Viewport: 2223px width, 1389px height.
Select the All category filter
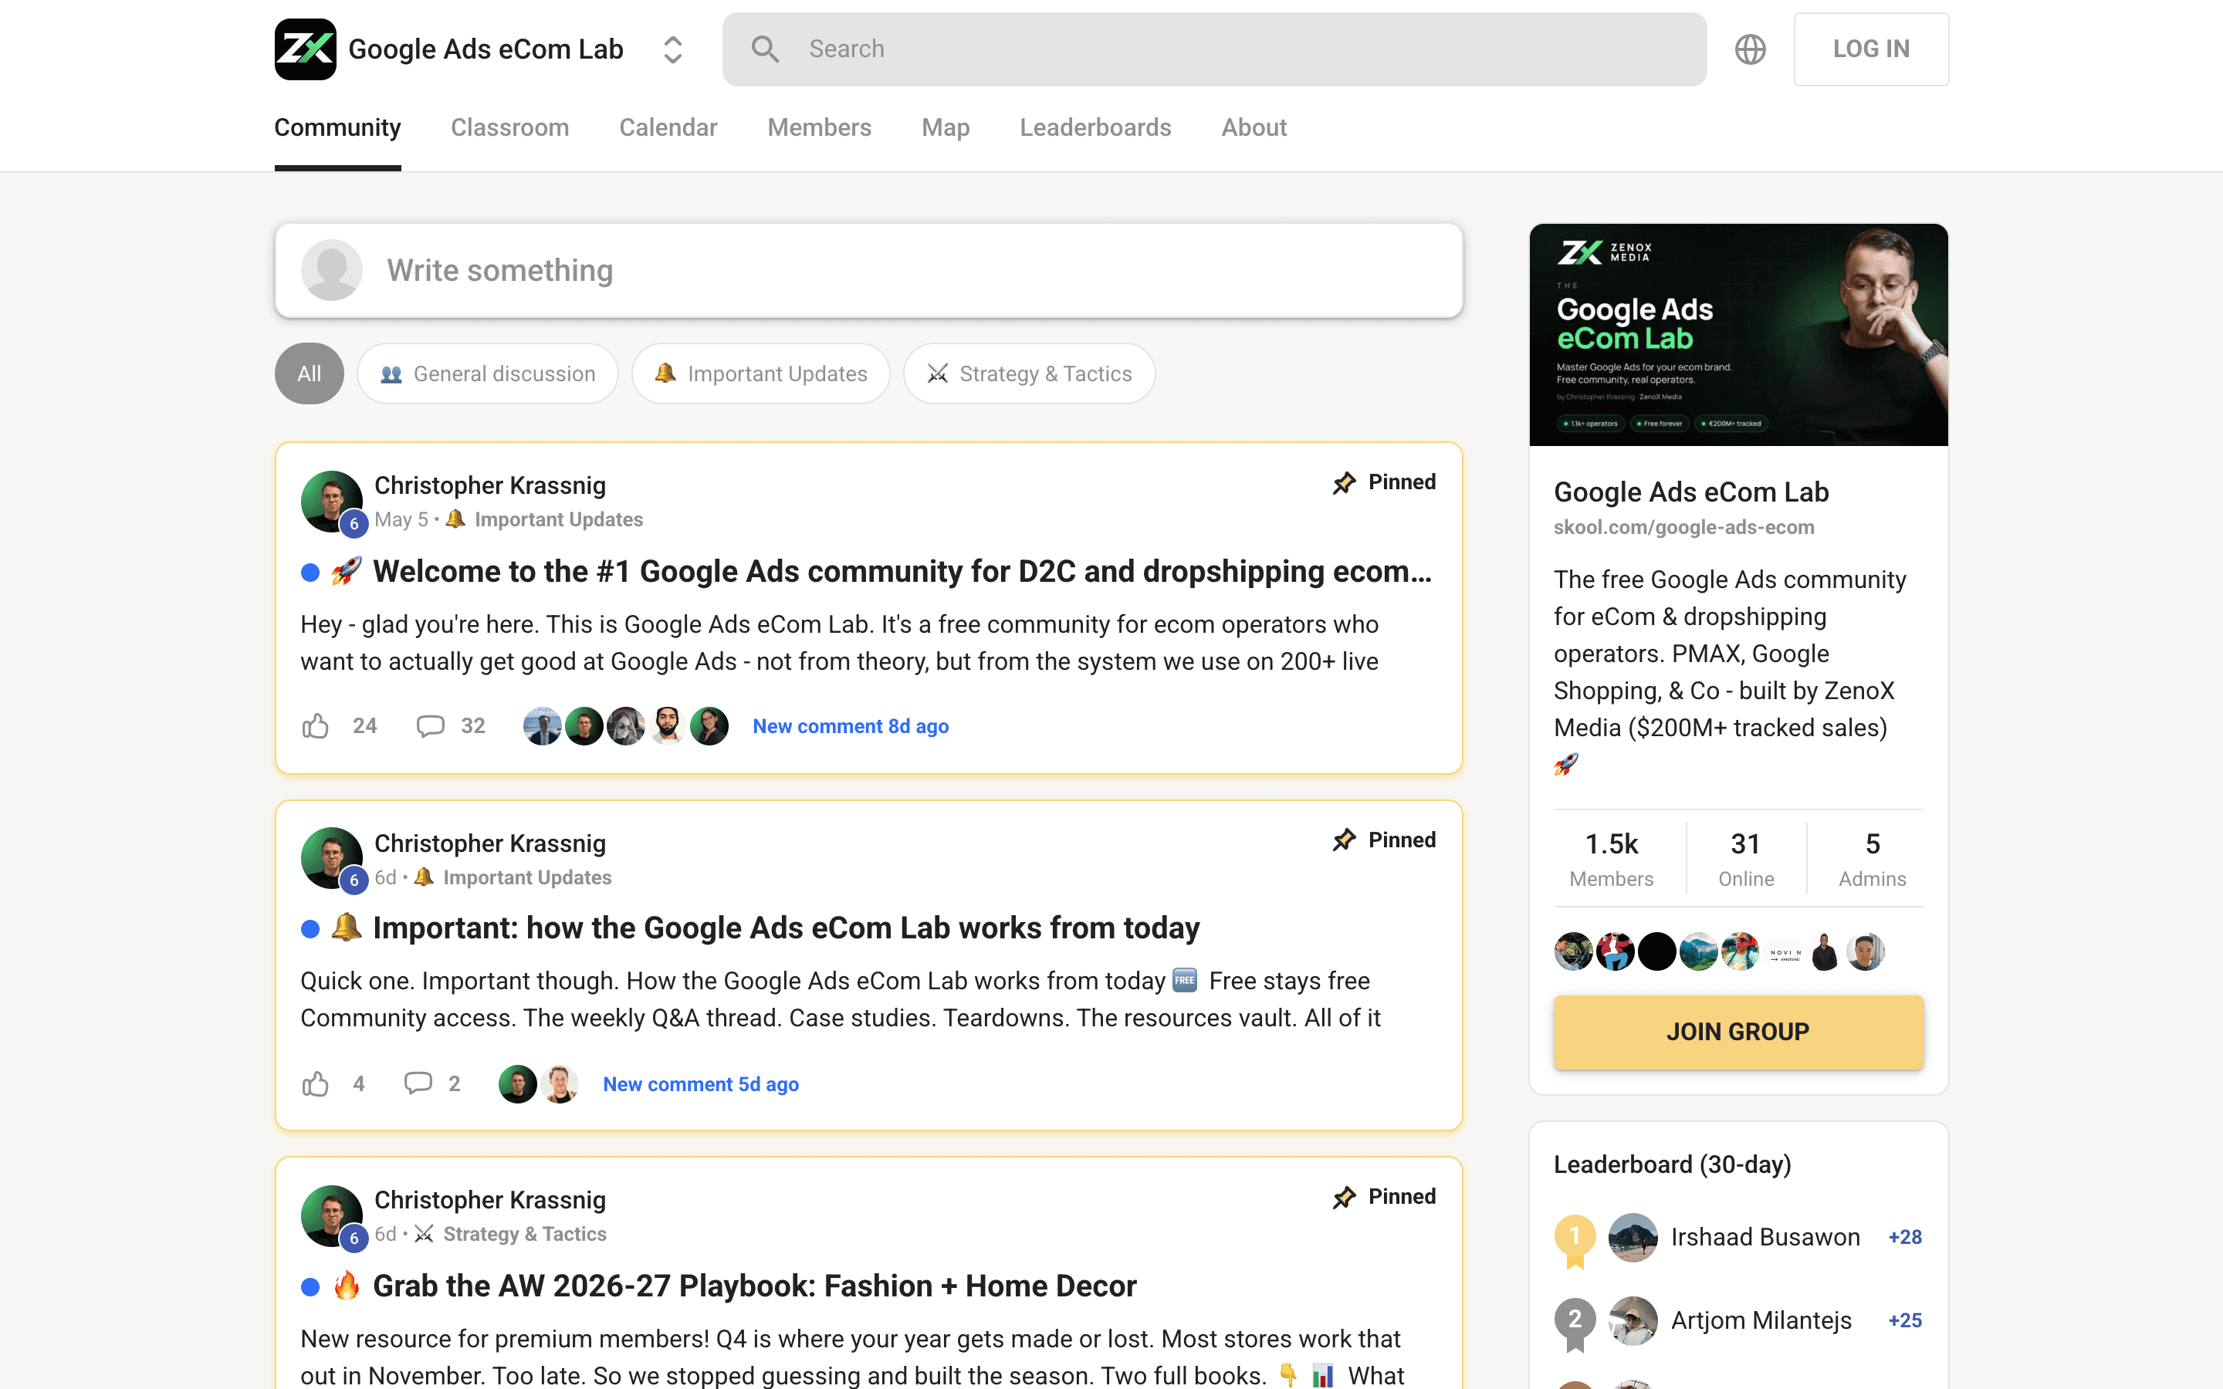pyautogui.click(x=310, y=374)
